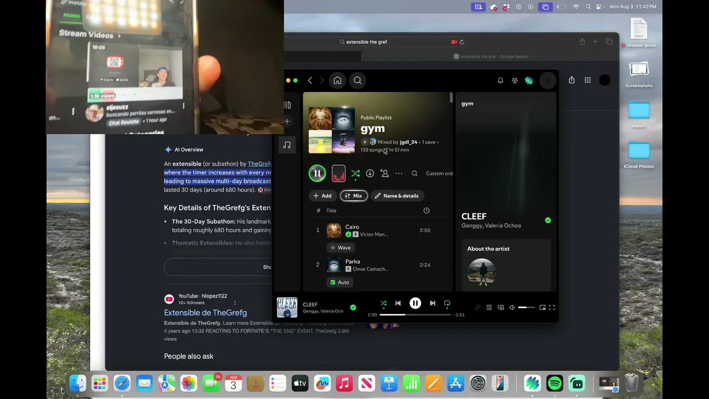Skip to next track

coord(433,304)
